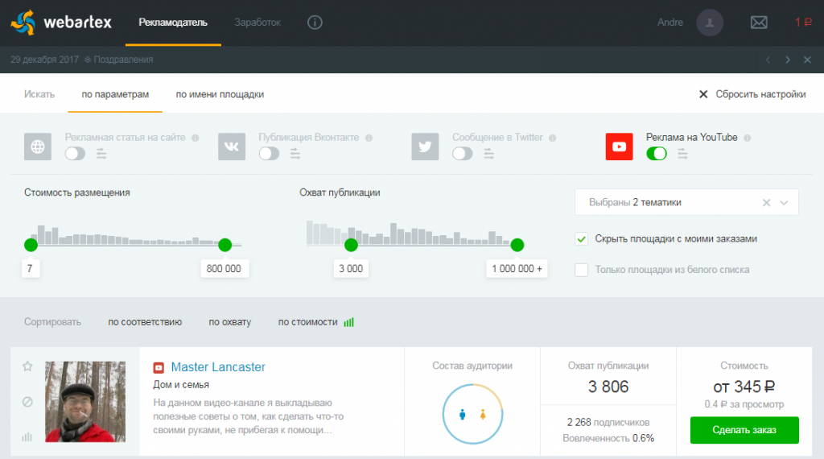This screenshot has height=459, width=824.
Task: Switch to Заработок tab
Action: (x=257, y=23)
